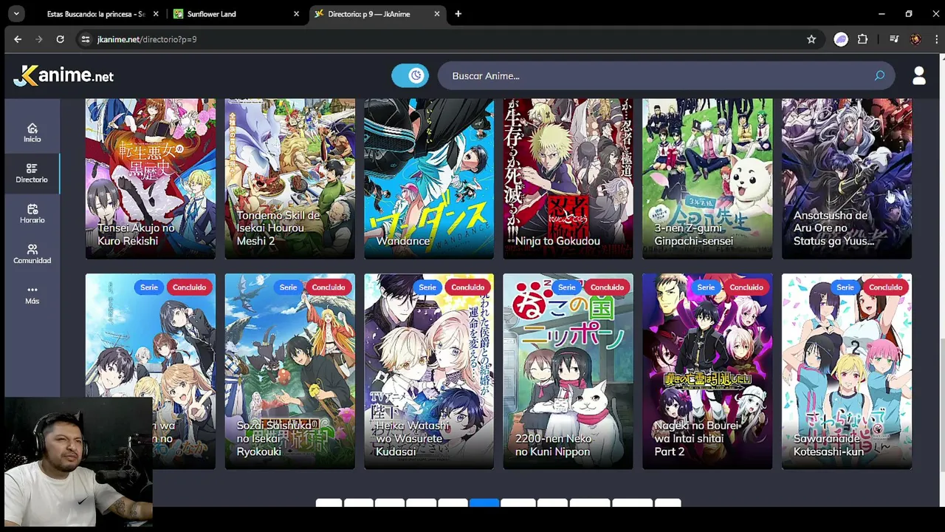Click Concluido badge on Sawaranaide Kotesashi-kun card
The height and width of the screenshot is (532, 945).
point(885,287)
